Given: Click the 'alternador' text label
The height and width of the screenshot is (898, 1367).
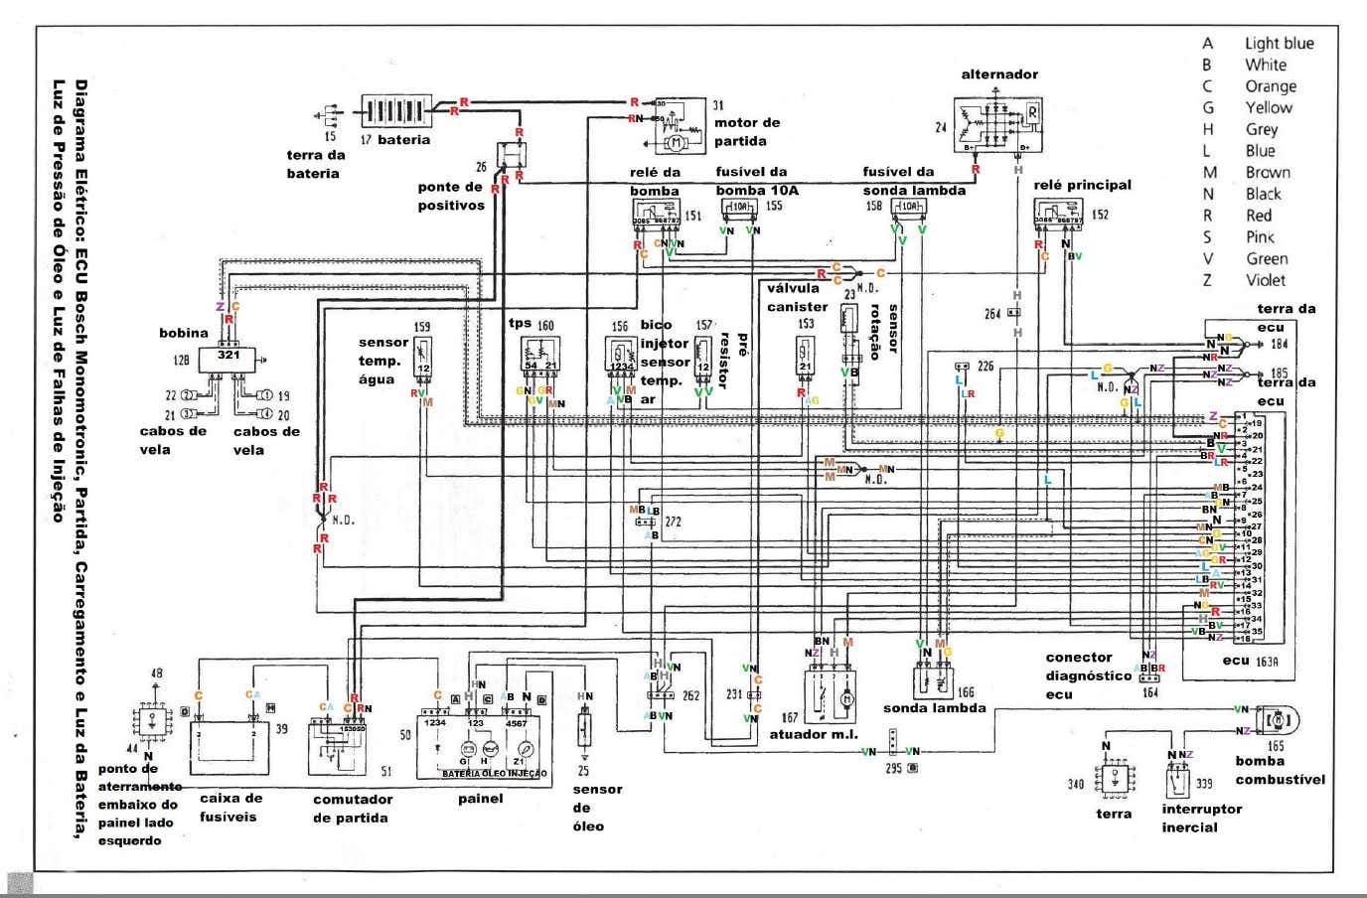Looking at the screenshot, I should (x=999, y=75).
